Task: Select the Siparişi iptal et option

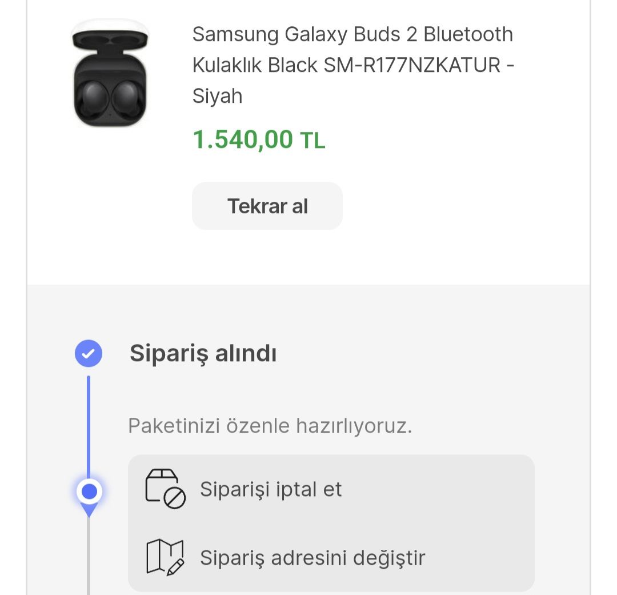Action: 270,490
